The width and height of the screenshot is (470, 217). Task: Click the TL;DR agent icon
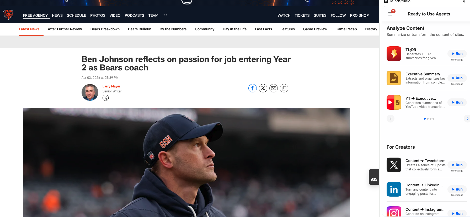tap(394, 54)
